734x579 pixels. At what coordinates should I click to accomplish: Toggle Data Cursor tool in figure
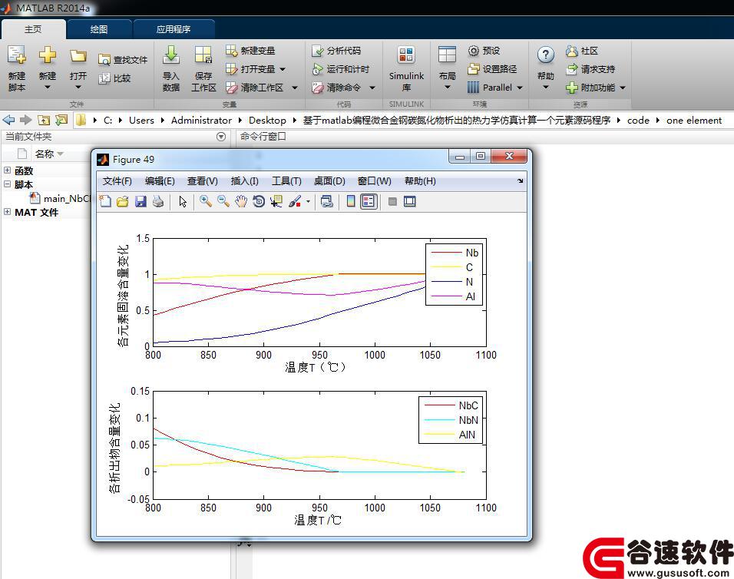pos(276,202)
